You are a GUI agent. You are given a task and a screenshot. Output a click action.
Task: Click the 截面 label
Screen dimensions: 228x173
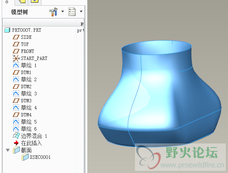(26, 150)
